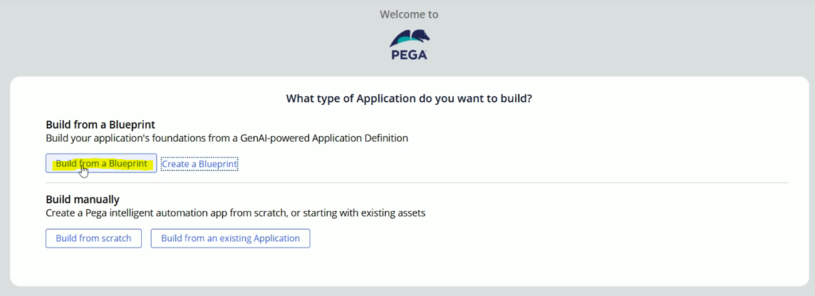Click the 'What type of Application' heading

tap(409, 98)
